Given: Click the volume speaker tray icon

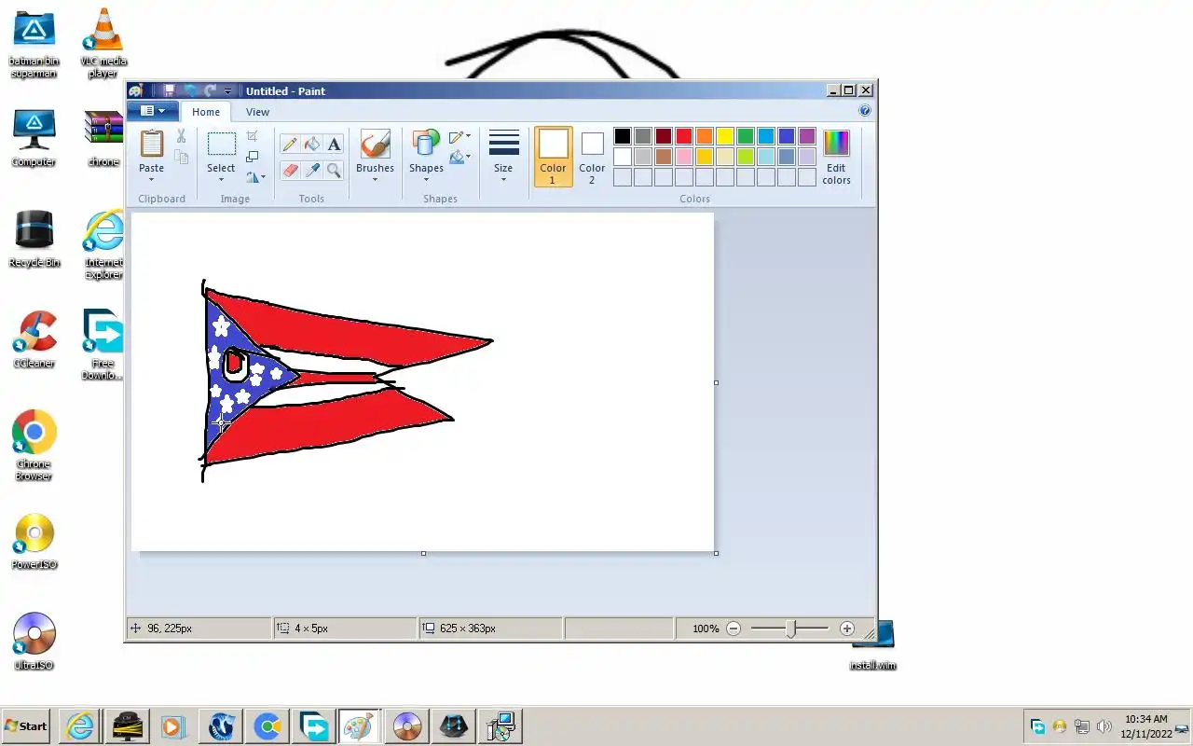Looking at the screenshot, I should 1104,726.
